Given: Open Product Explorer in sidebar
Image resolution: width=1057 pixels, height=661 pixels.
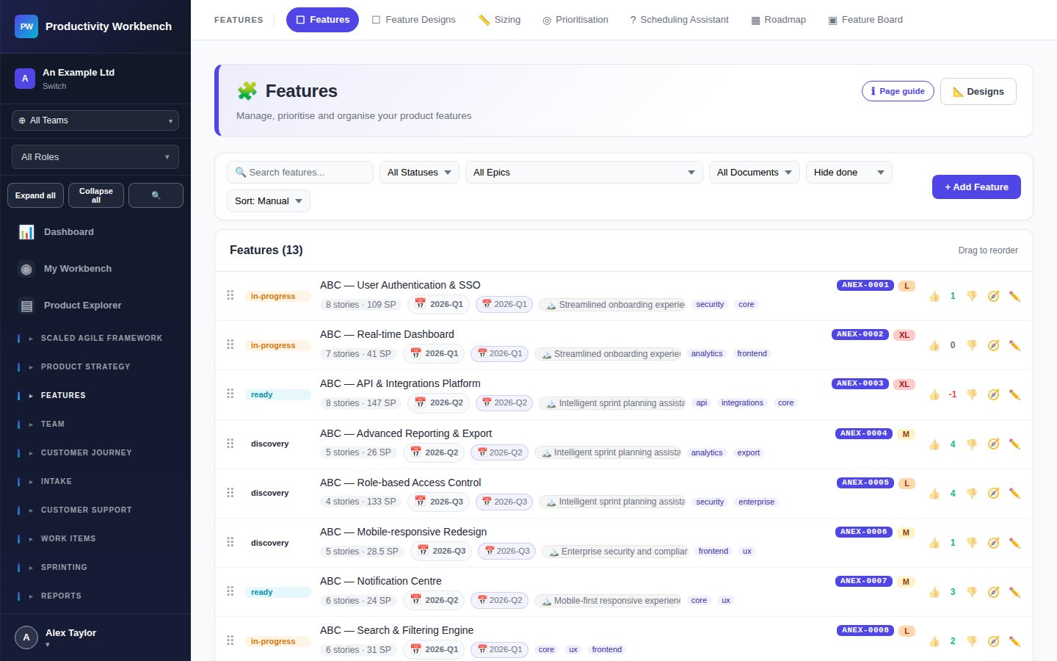Looking at the screenshot, I should click(95, 306).
